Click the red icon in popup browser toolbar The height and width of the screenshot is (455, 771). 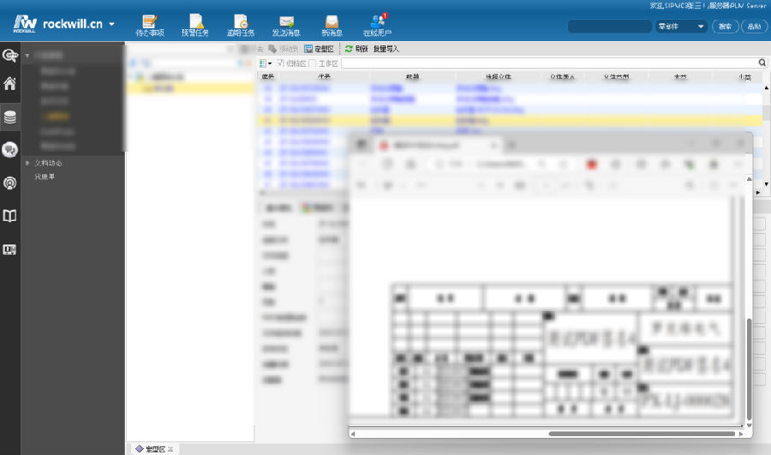point(591,165)
